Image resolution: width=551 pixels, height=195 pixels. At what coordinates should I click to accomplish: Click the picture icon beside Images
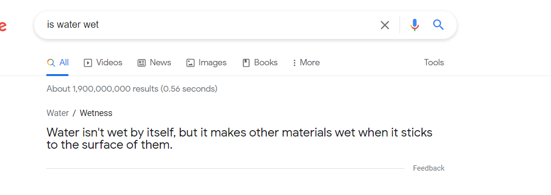191,63
